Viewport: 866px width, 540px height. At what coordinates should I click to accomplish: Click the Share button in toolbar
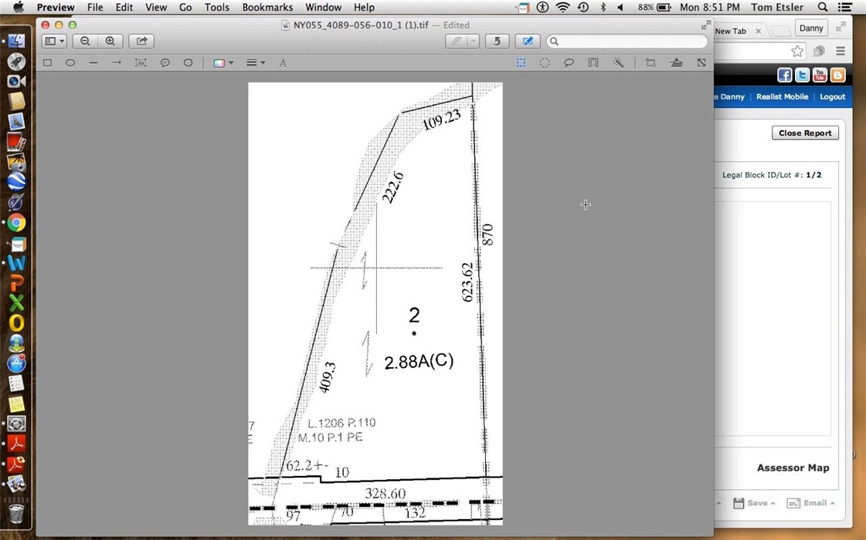tap(141, 41)
